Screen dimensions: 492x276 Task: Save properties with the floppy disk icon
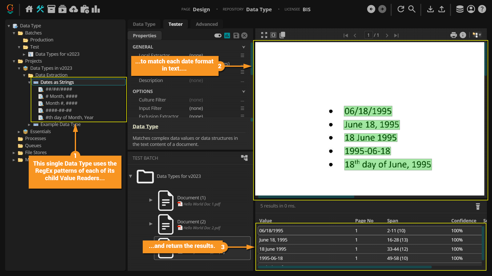[x=236, y=36]
